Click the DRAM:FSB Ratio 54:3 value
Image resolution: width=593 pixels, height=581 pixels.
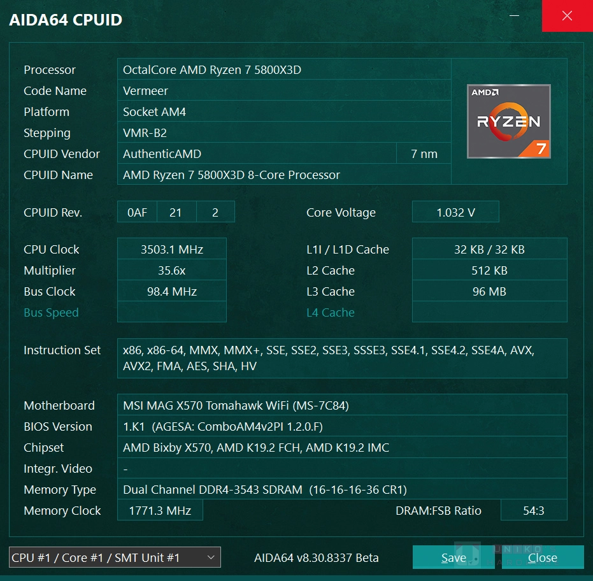click(534, 510)
